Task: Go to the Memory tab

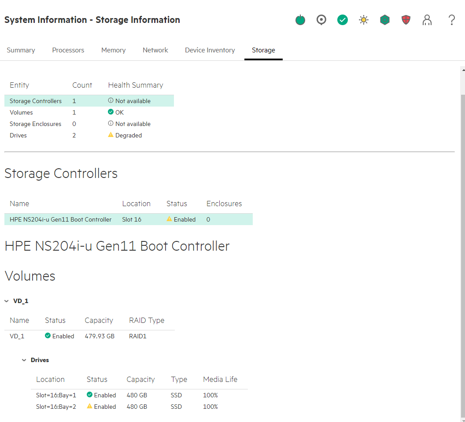Action: pyautogui.click(x=114, y=50)
